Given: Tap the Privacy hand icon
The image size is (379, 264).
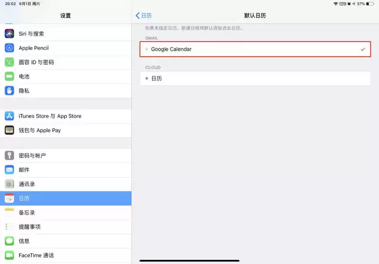Looking at the screenshot, I should (9, 91).
